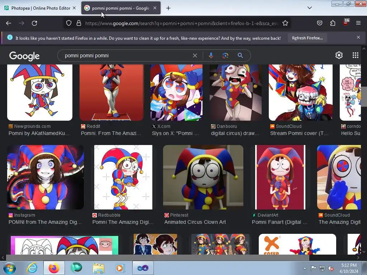Launch Internet Explorer from the taskbar

pos(32,268)
